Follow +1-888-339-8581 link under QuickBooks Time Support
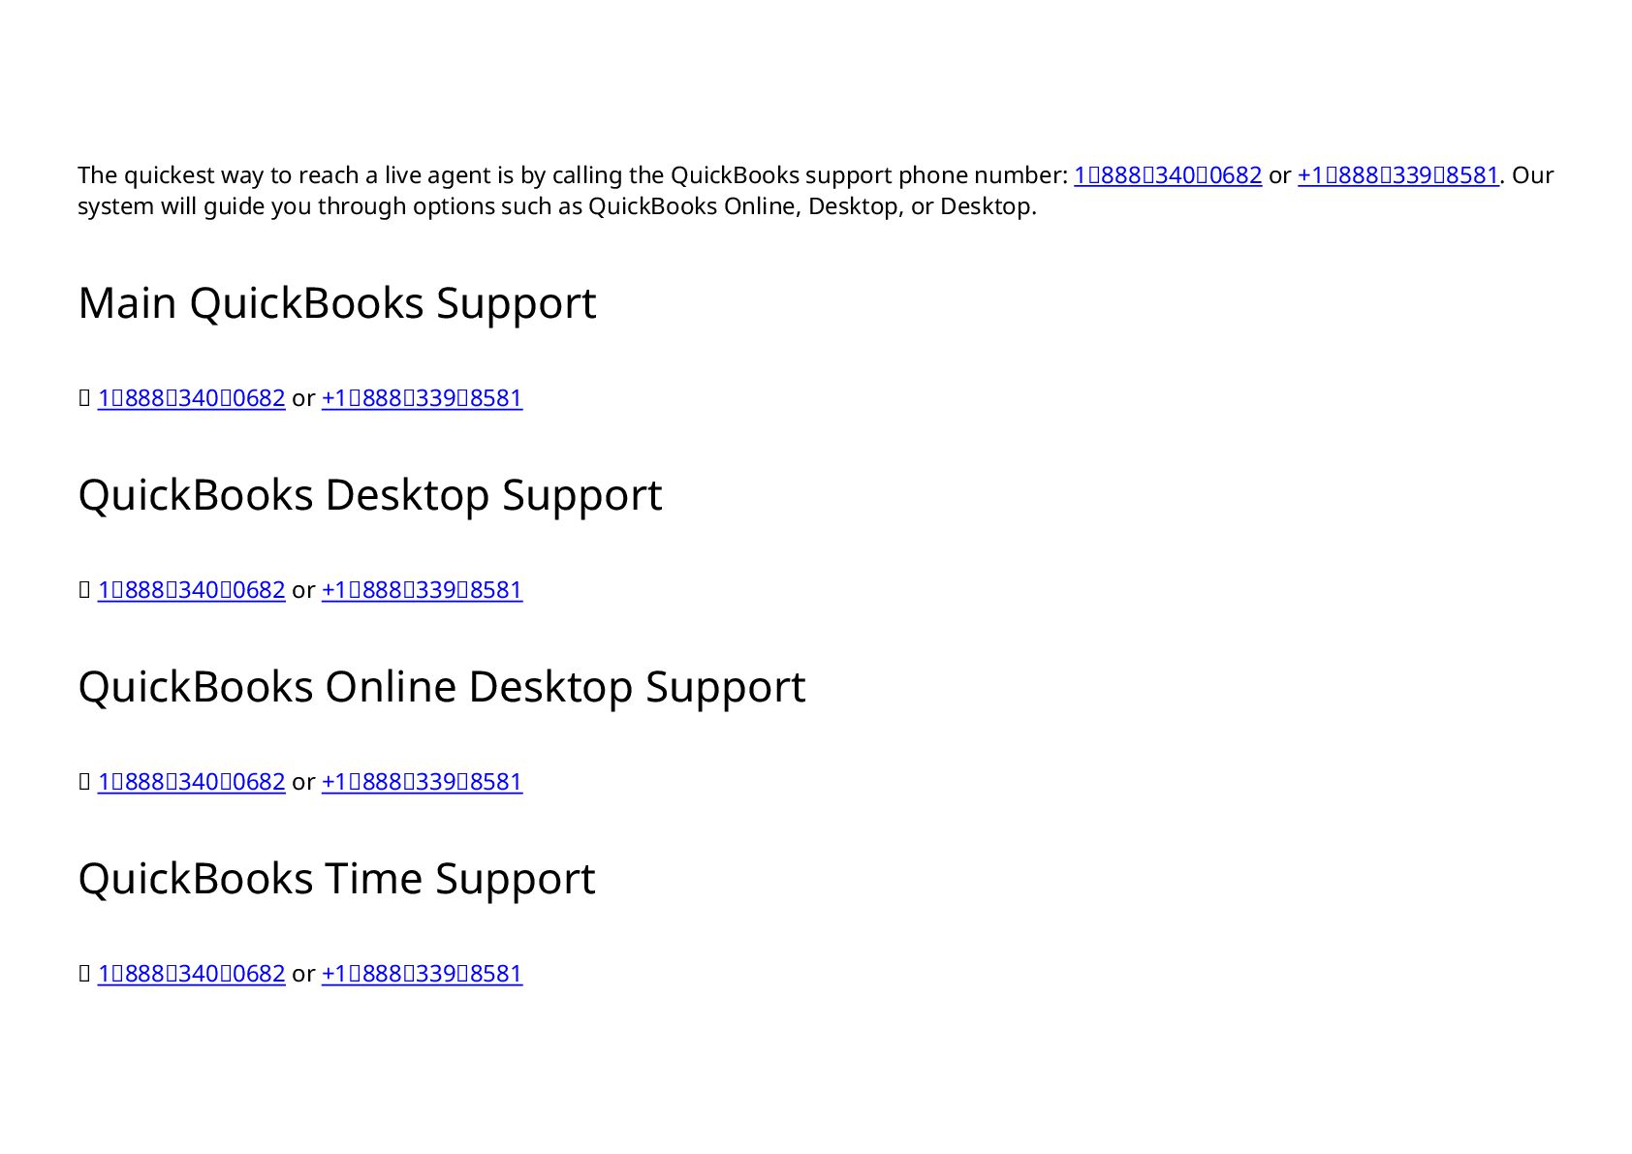Screen dimensions: 1632x1154 pos(423,974)
